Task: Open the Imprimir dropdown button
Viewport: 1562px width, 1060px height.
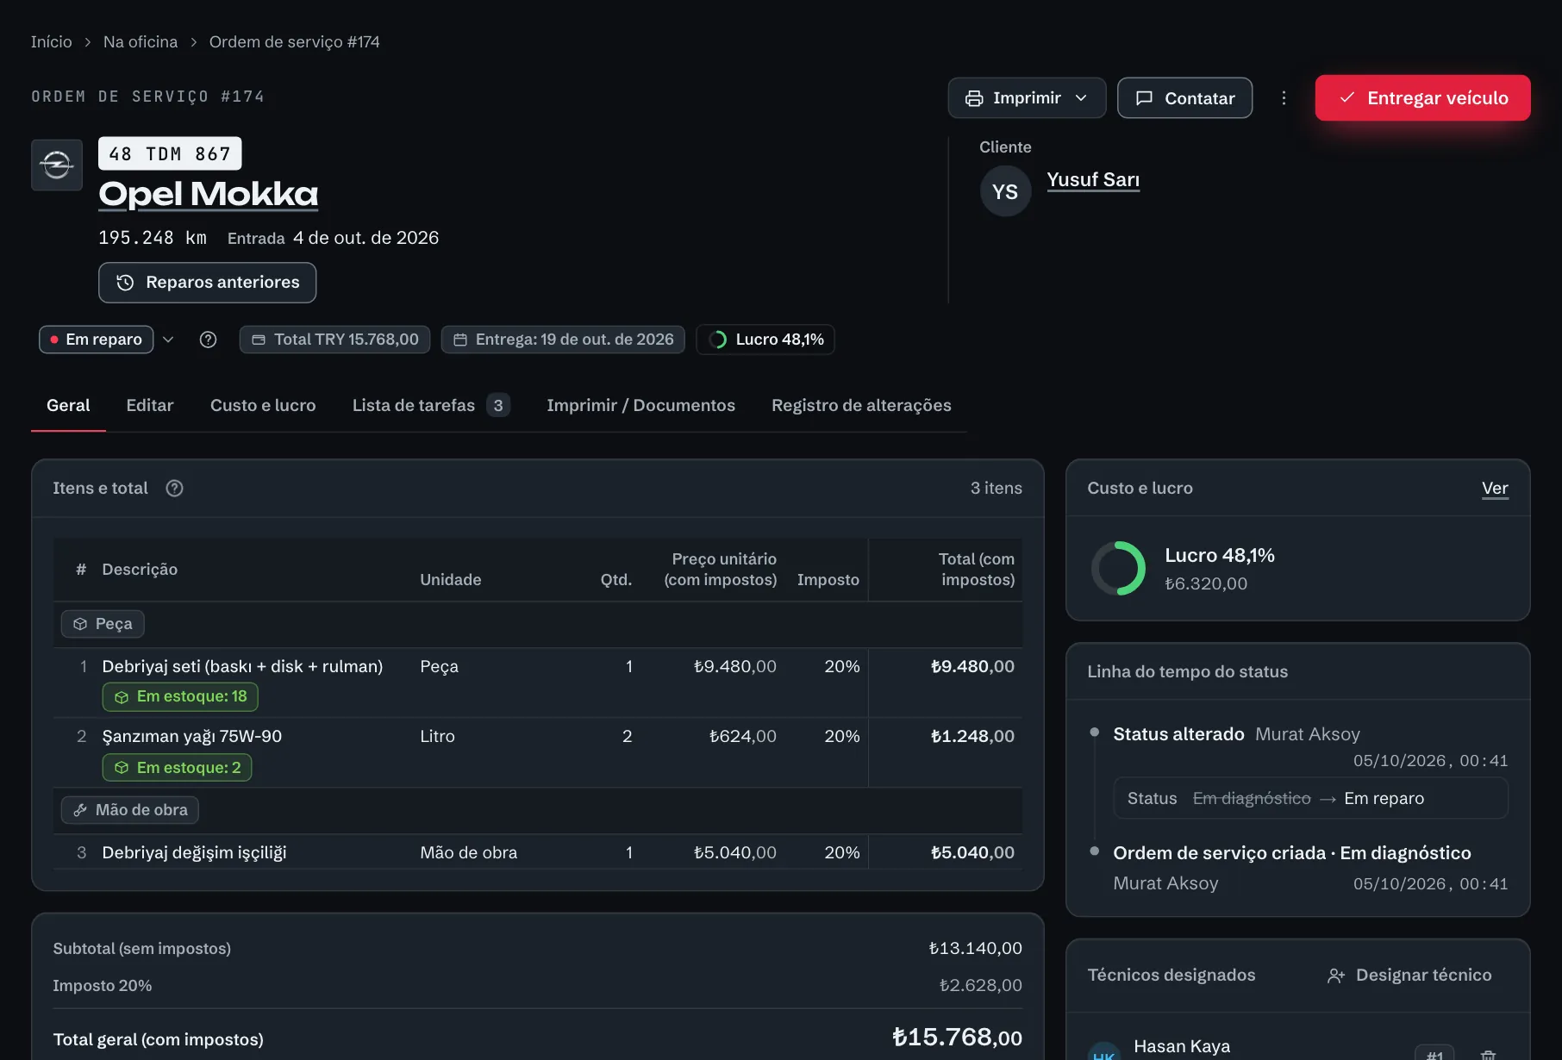Action: coord(1027,98)
